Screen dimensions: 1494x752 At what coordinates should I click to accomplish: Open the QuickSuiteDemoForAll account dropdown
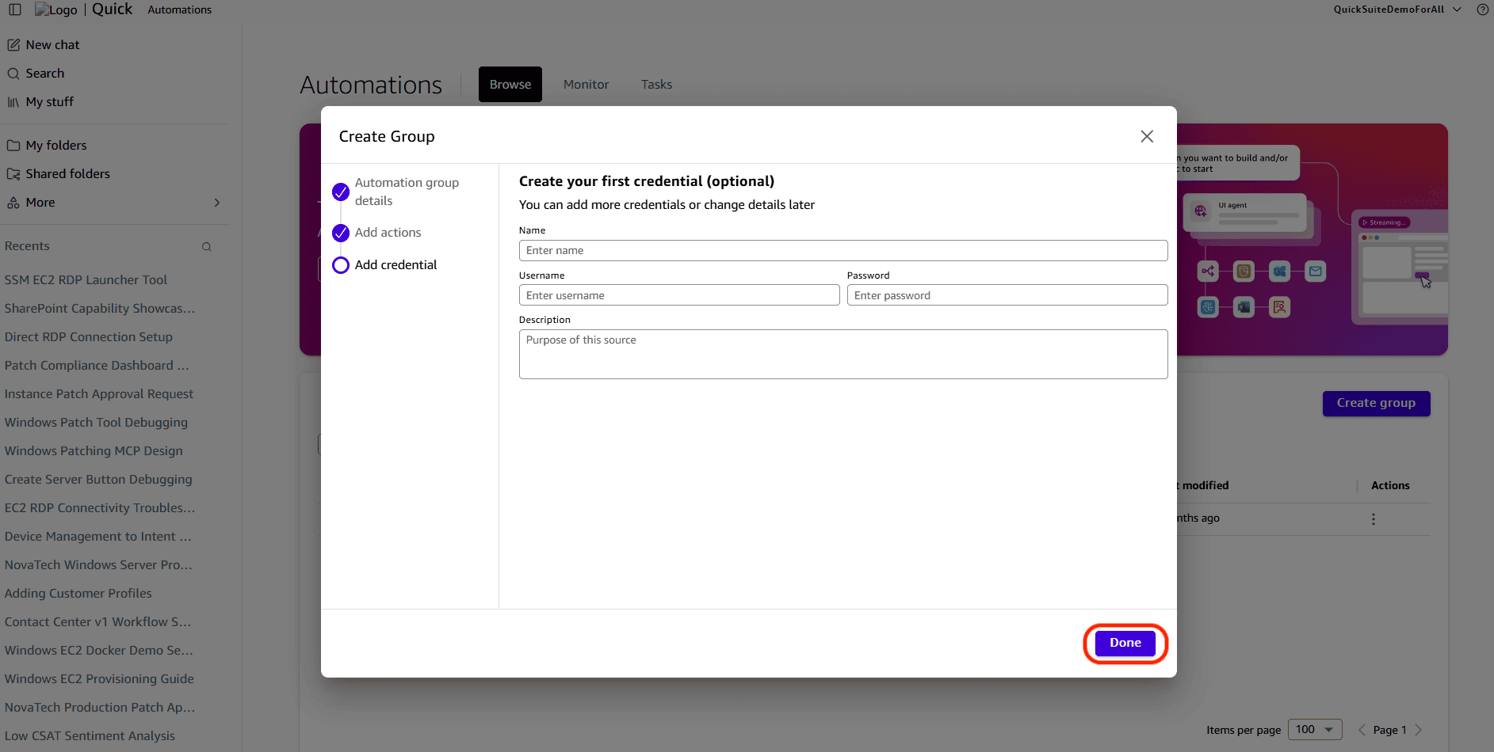[x=1397, y=9]
